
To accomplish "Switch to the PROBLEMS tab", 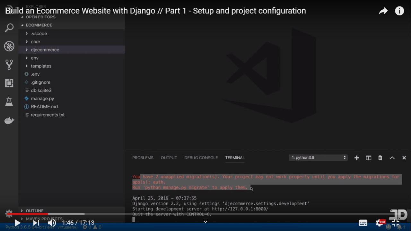I will pos(143,158).
